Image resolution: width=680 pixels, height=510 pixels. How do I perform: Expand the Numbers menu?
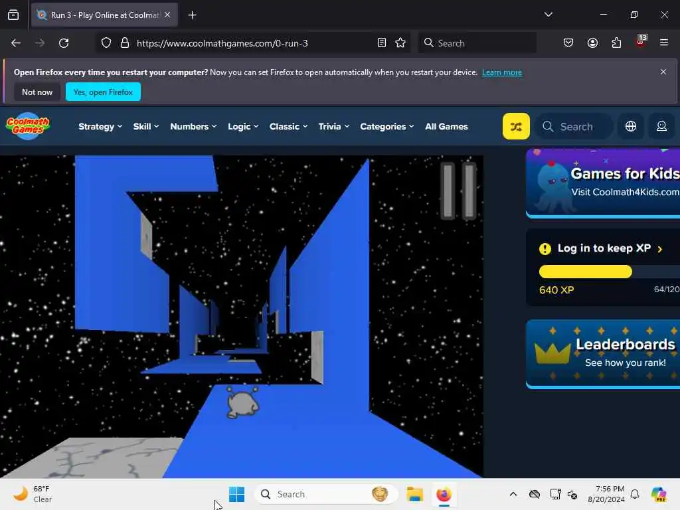tap(193, 126)
